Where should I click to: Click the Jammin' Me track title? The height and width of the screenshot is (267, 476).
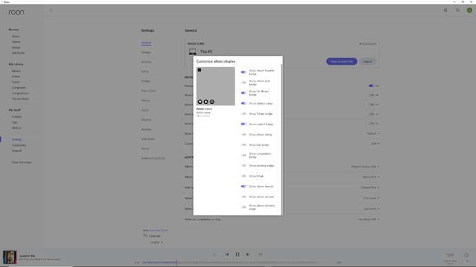(28, 256)
